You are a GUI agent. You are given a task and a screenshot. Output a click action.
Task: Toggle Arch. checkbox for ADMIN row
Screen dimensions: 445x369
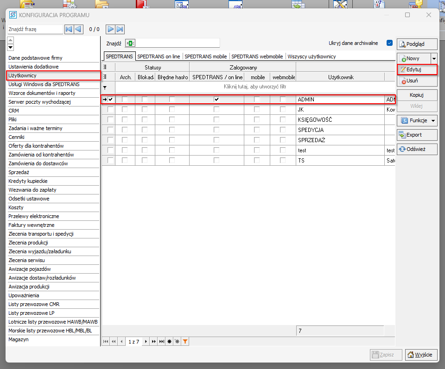pyautogui.click(x=125, y=99)
